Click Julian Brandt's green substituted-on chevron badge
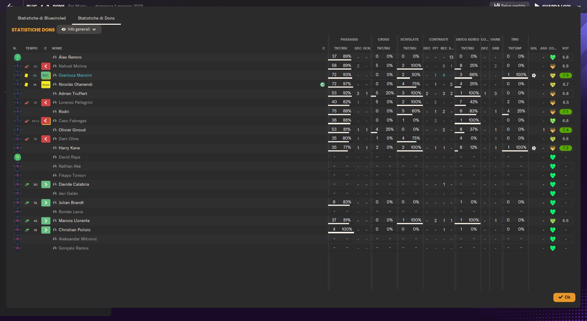 (x=46, y=203)
